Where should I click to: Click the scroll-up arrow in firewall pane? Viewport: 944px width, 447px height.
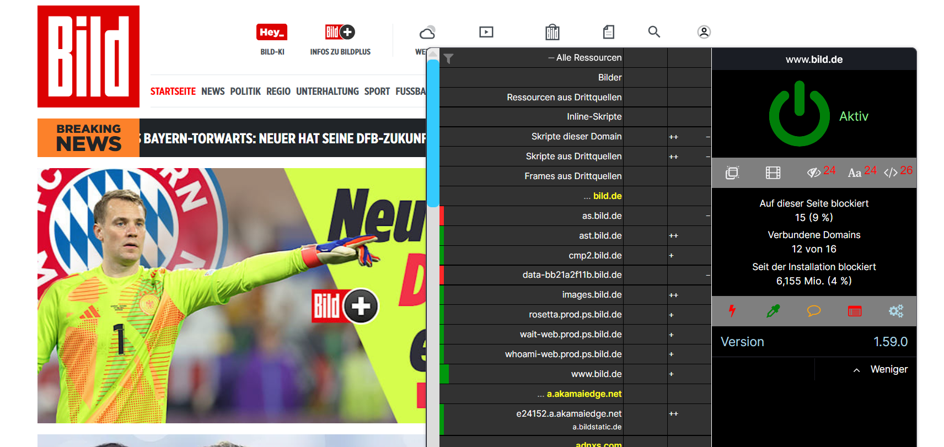[433, 53]
